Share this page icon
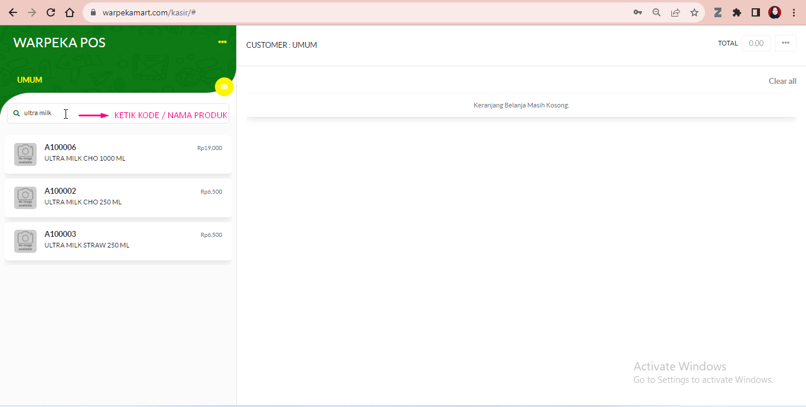This screenshot has width=806, height=407. point(676,12)
